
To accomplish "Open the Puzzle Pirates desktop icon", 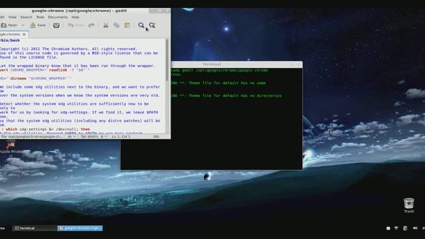I will [11, 147].
